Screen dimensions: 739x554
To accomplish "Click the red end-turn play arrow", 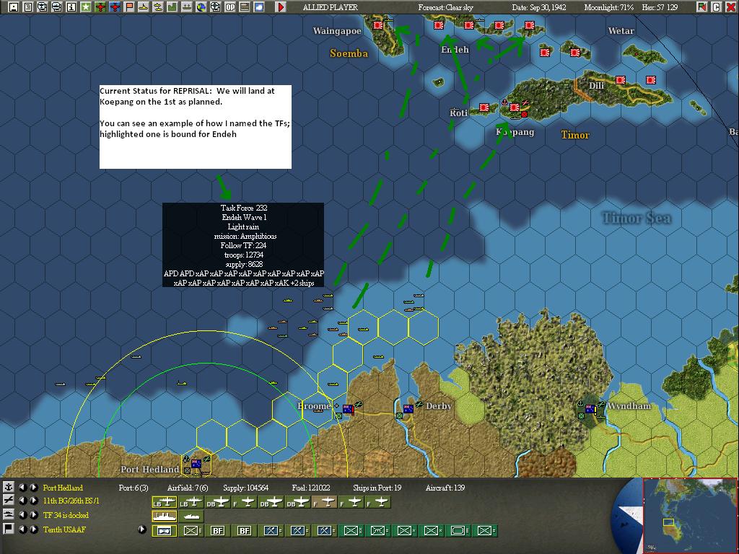I will point(281,7).
